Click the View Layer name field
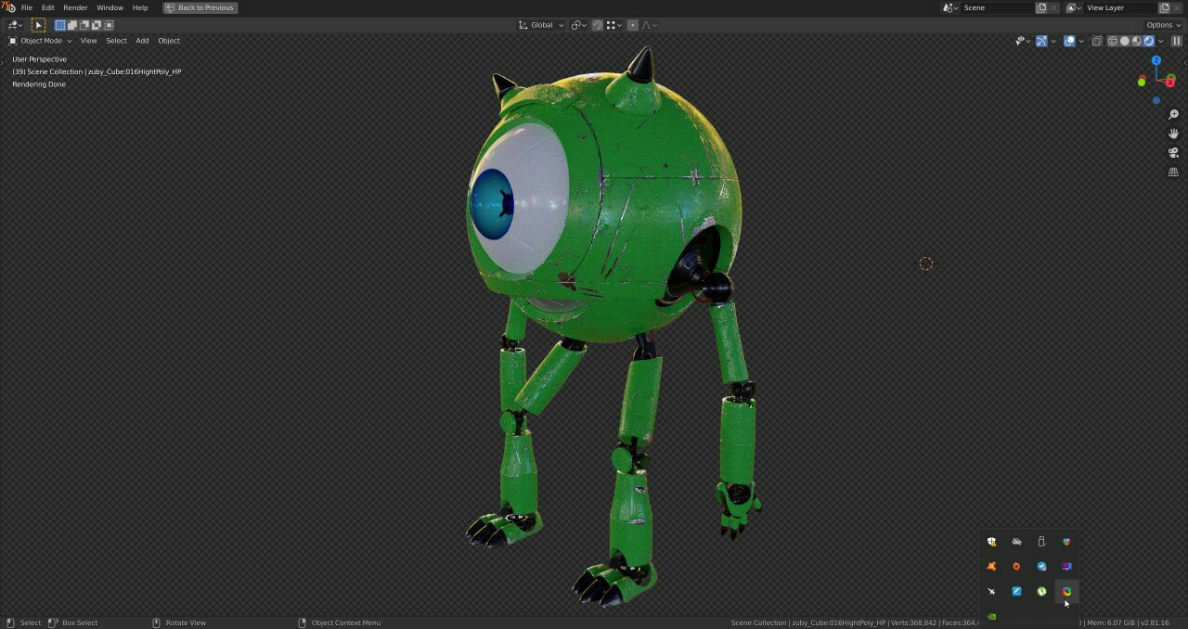The image size is (1188, 629). [1121, 7]
